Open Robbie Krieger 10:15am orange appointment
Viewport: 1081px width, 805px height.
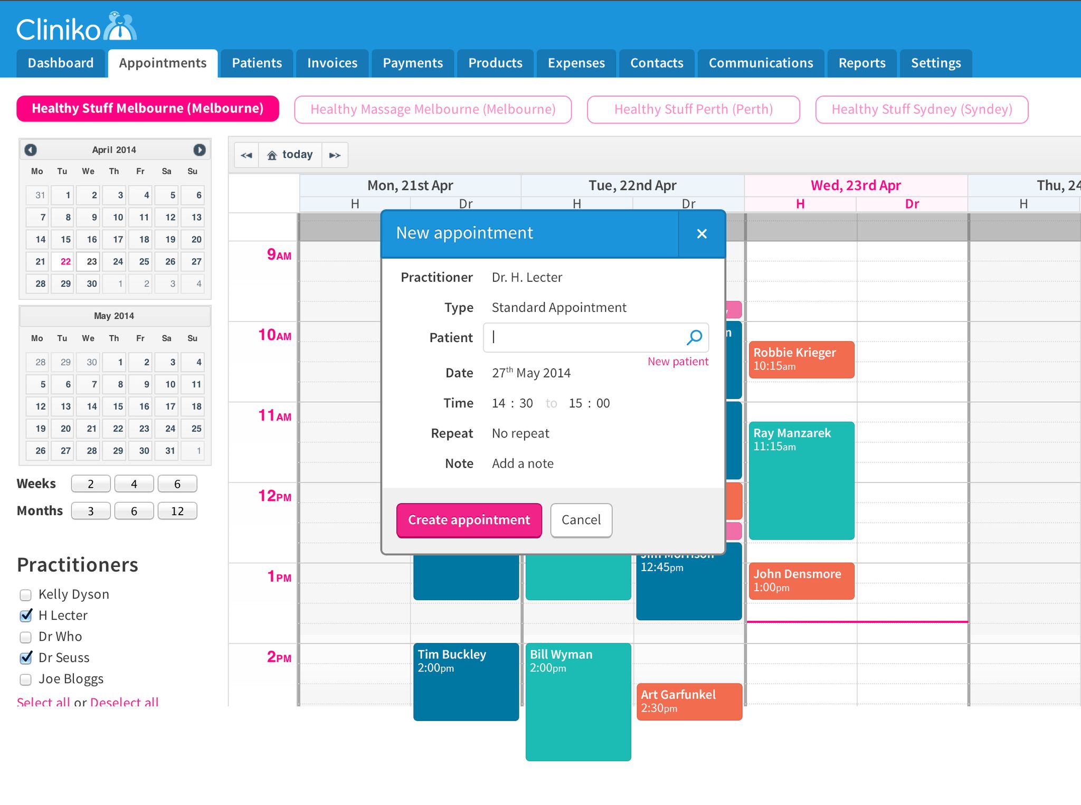pos(801,359)
